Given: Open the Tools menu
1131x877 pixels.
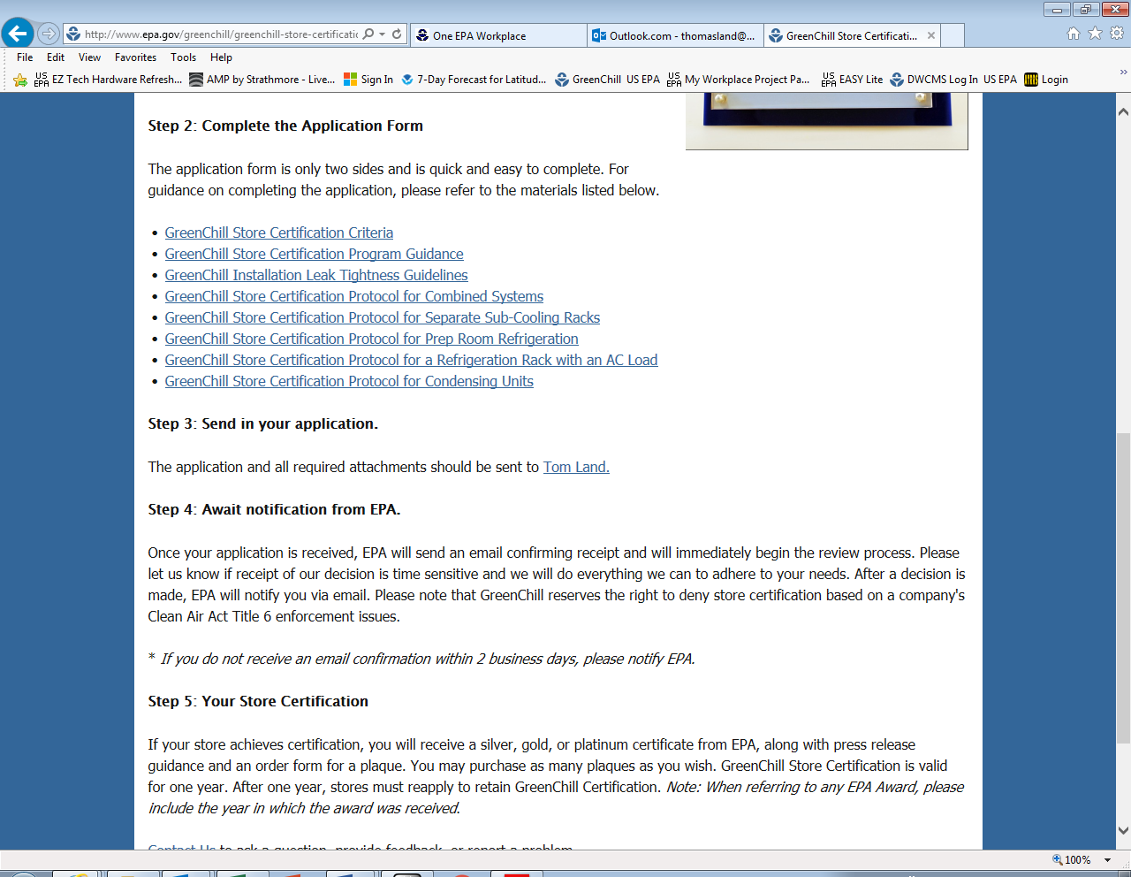Looking at the screenshot, I should tap(184, 57).
